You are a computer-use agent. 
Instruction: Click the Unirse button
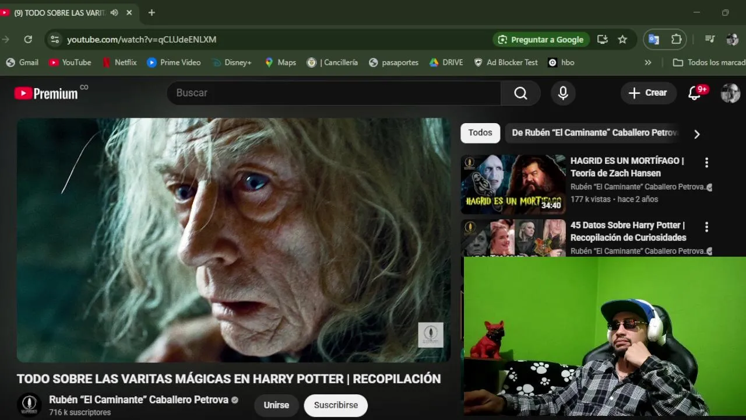pyautogui.click(x=276, y=405)
